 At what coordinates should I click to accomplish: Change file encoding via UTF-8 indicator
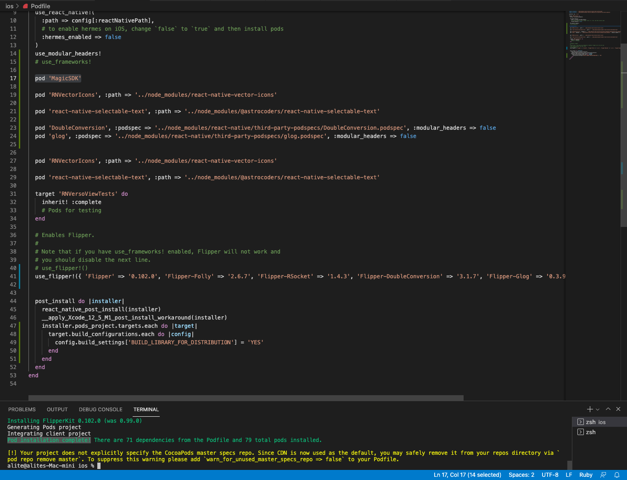[550, 474]
